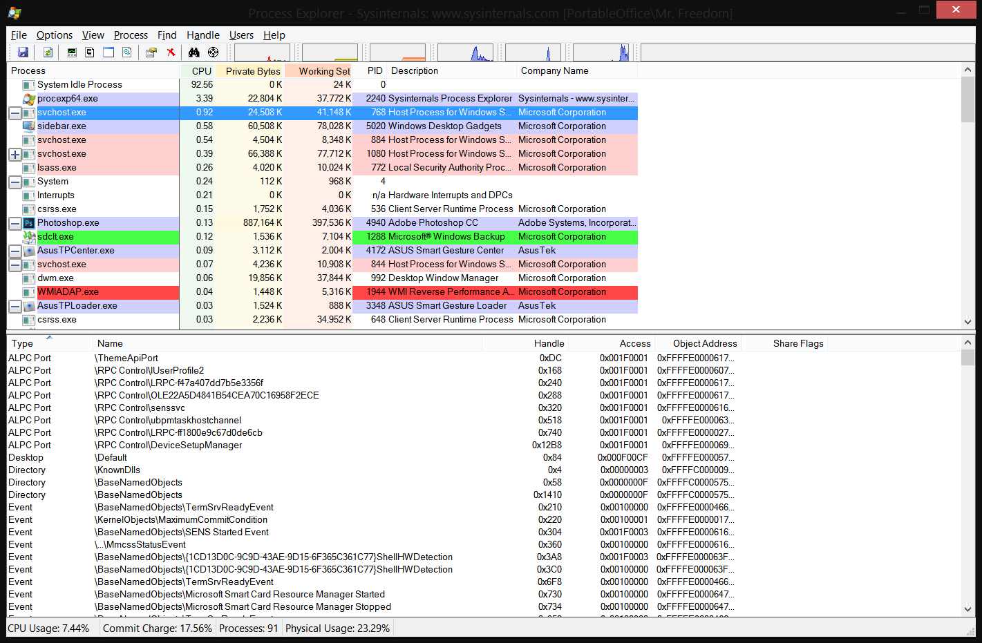
Task: Click the Process Explorer title bar icon
Action: 15,12
